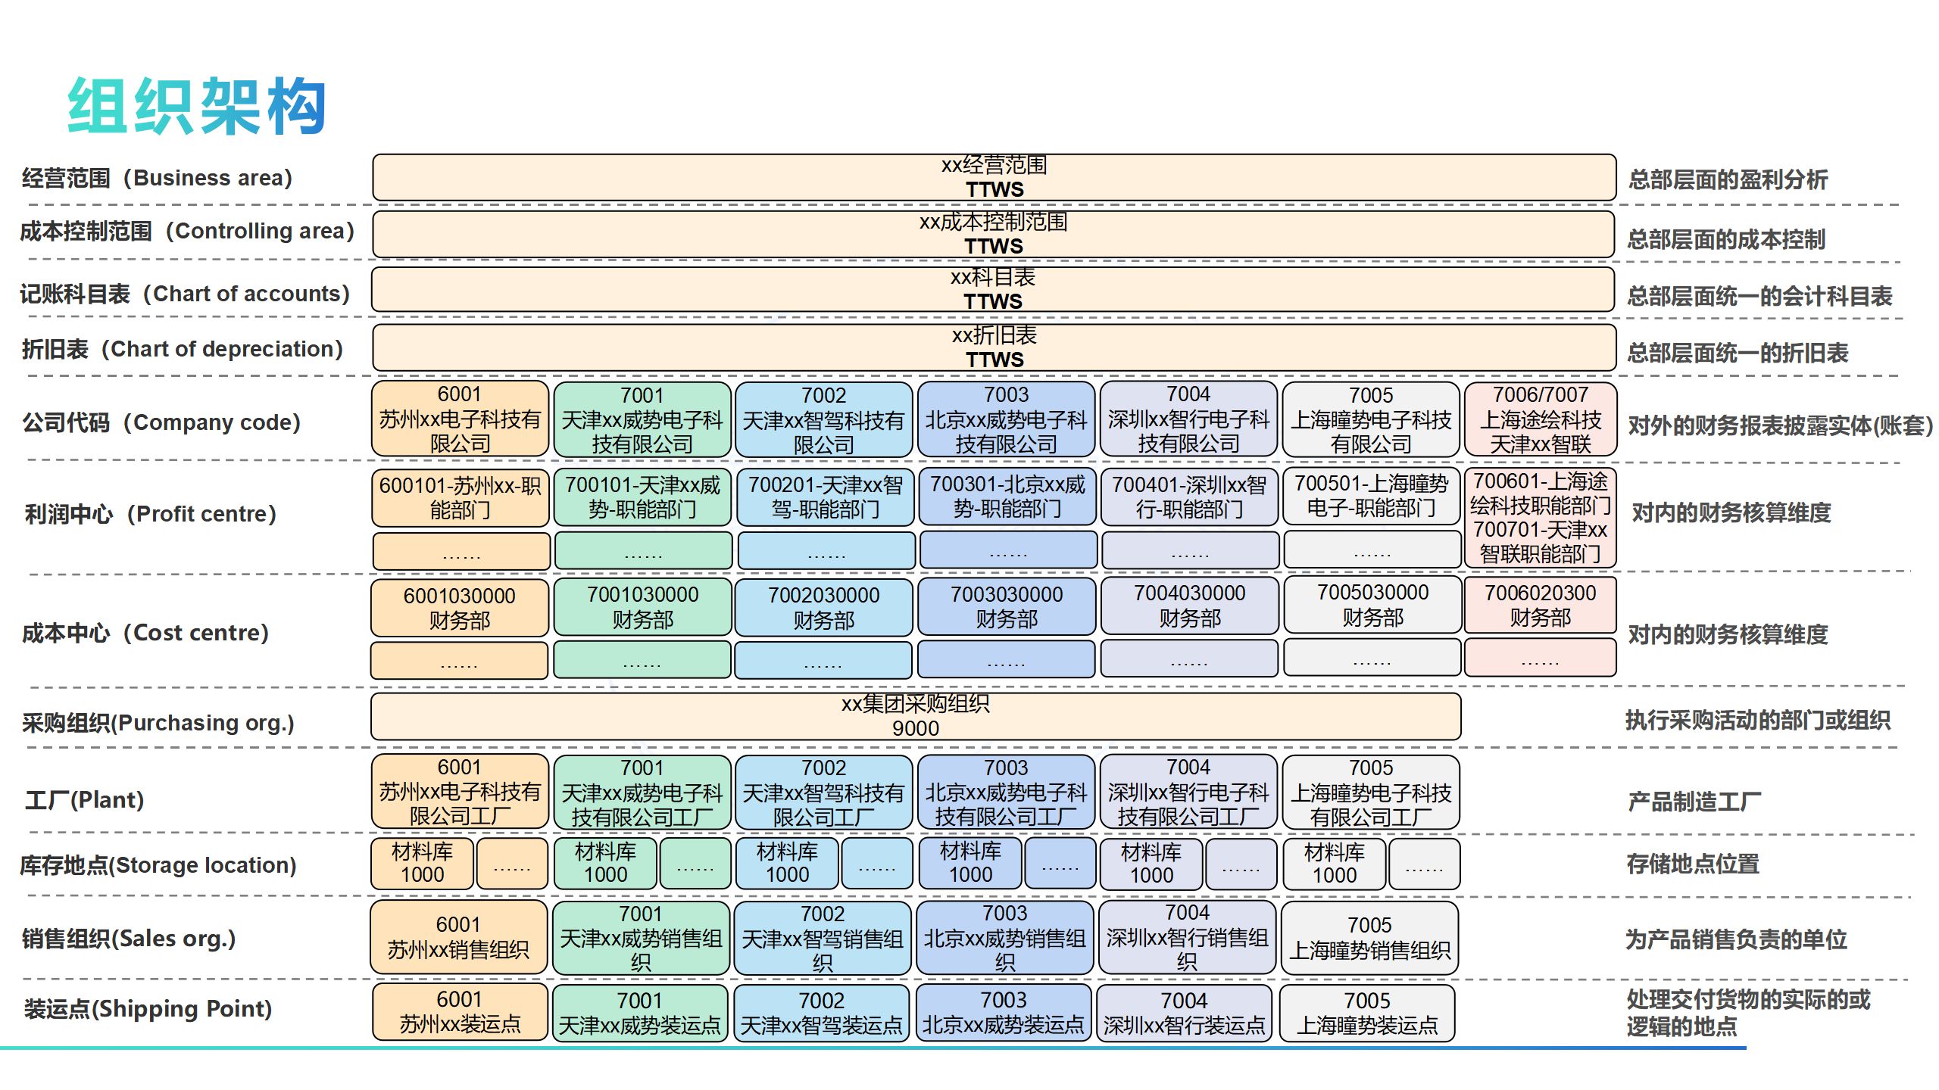Select the xx经营范围 TTWS box
This screenshot has height=1090, width=1939.
(994, 178)
